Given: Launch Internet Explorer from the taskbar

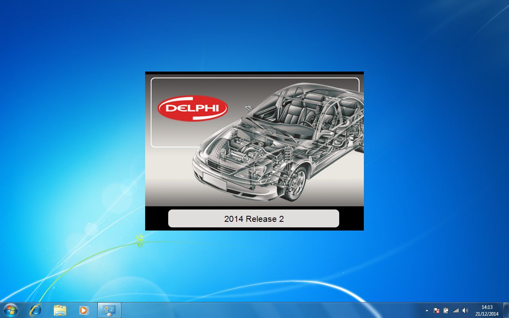Looking at the screenshot, I should (35, 310).
